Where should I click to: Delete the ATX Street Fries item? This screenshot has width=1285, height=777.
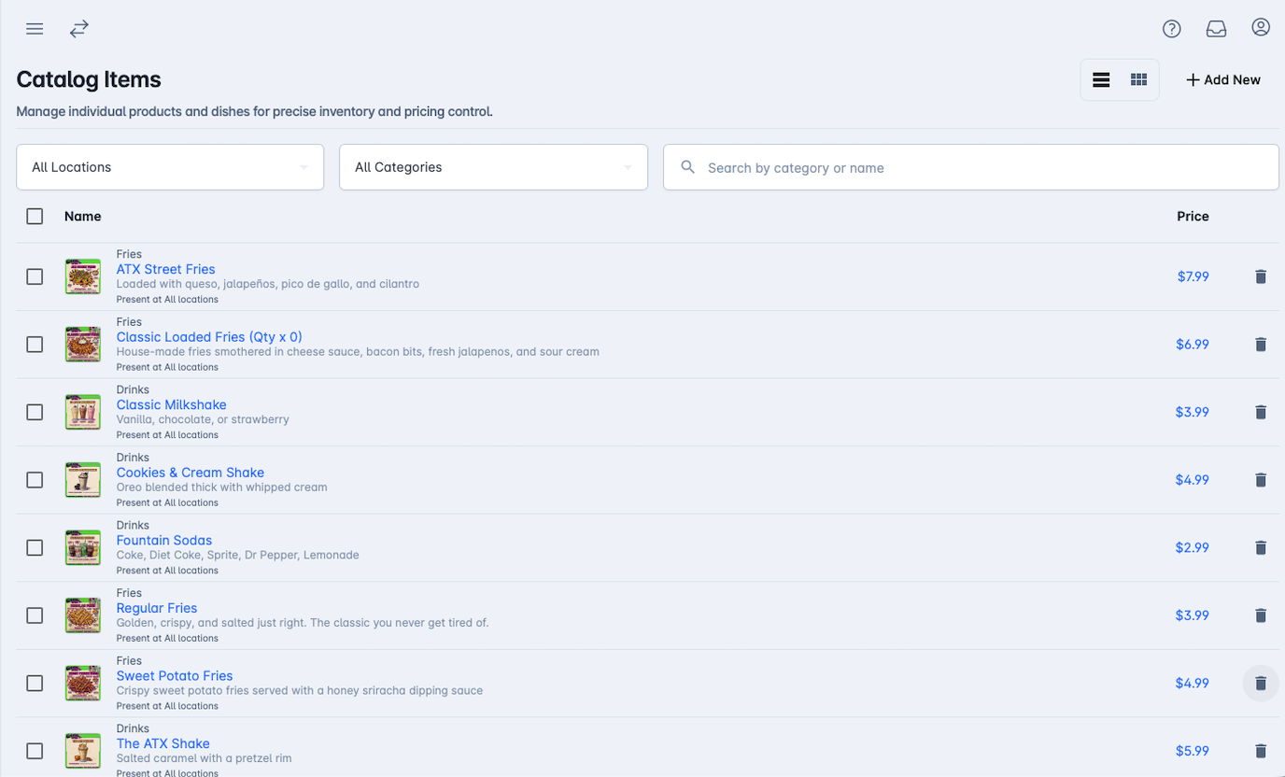click(1261, 276)
